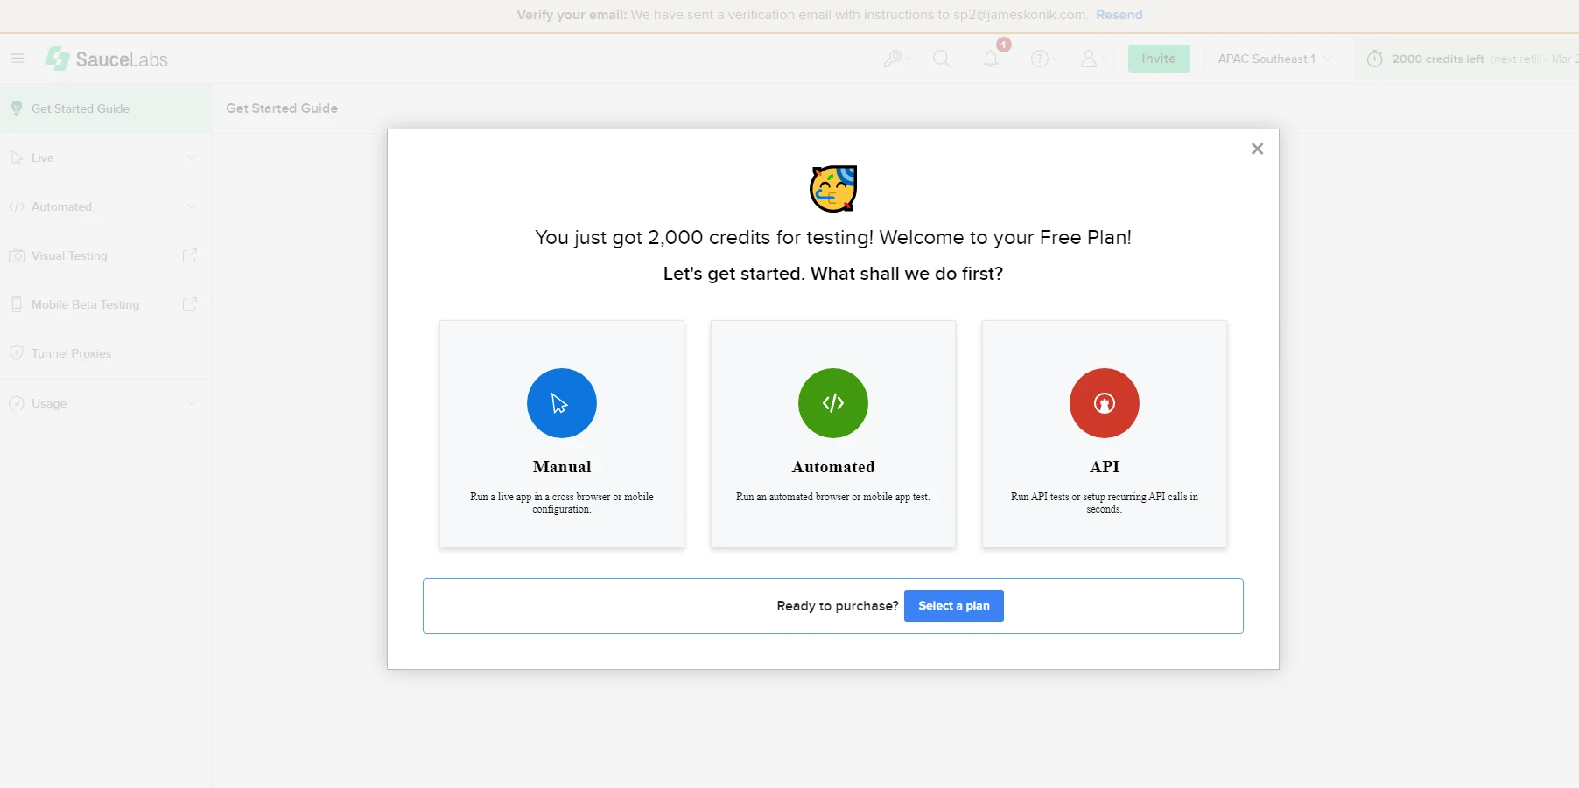Click the Usage gauge icon
1579x788 pixels.
[17, 403]
